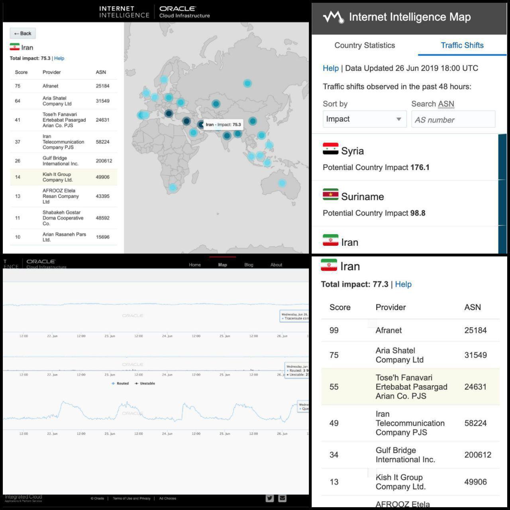Image resolution: width=510 pixels, height=510 pixels.
Task: Click the AS number search field
Action: (x=453, y=120)
